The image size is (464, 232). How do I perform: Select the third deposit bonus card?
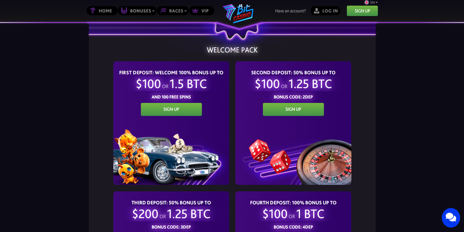(171, 212)
